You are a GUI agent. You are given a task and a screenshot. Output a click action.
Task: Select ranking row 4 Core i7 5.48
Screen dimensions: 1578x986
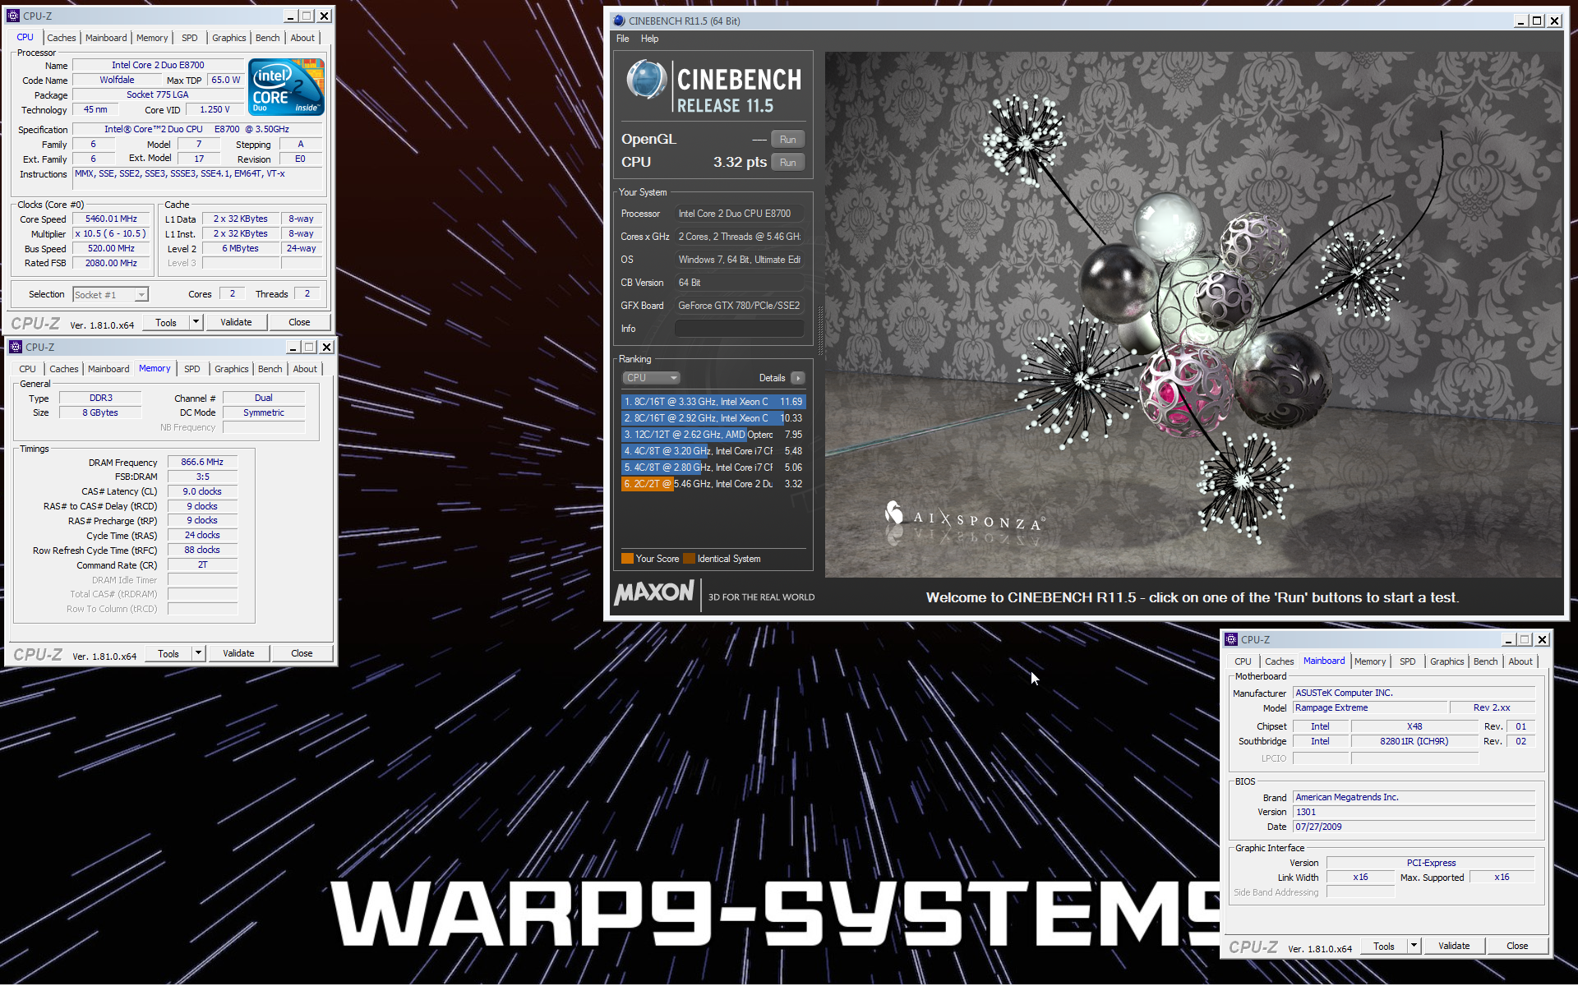tap(713, 451)
